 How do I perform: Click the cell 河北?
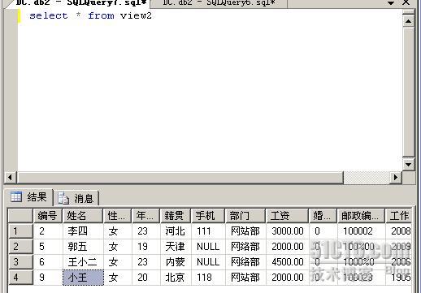pos(176,231)
